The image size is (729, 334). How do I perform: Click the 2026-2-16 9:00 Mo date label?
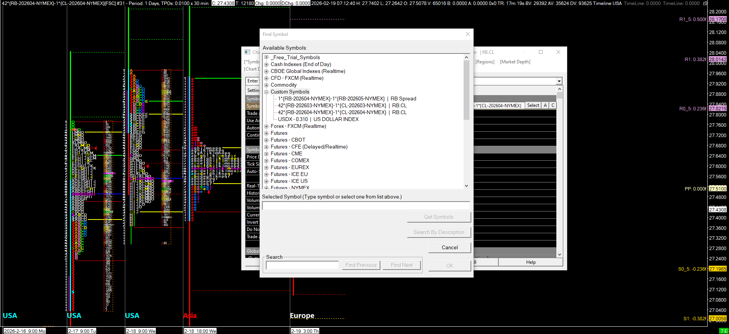tap(25, 331)
